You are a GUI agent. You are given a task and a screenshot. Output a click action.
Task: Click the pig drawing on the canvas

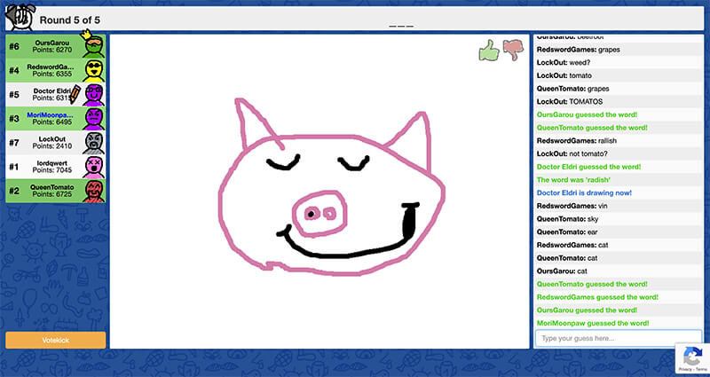point(331,187)
